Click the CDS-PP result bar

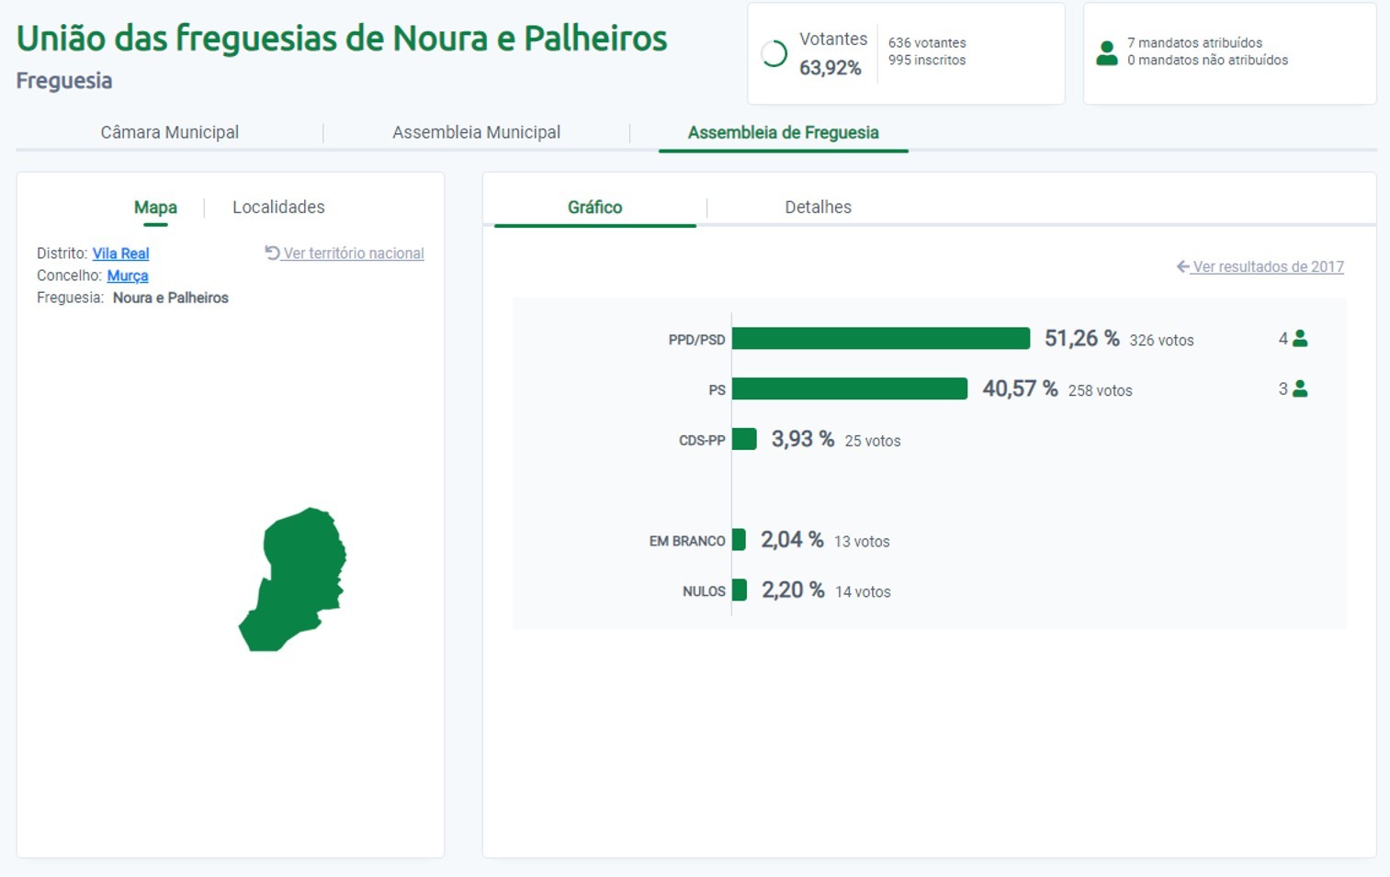(744, 440)
